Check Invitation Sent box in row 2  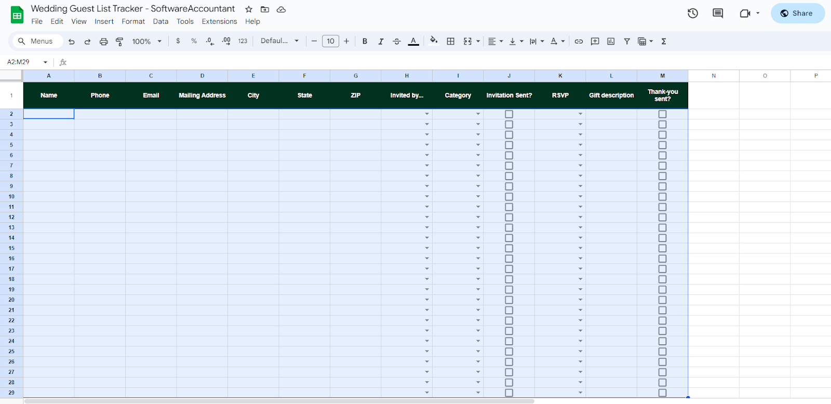[x=509, y=114]
